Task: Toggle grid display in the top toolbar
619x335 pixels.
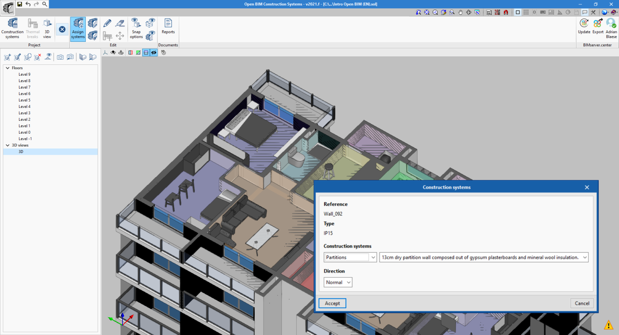Action: (x=526, y=12)
